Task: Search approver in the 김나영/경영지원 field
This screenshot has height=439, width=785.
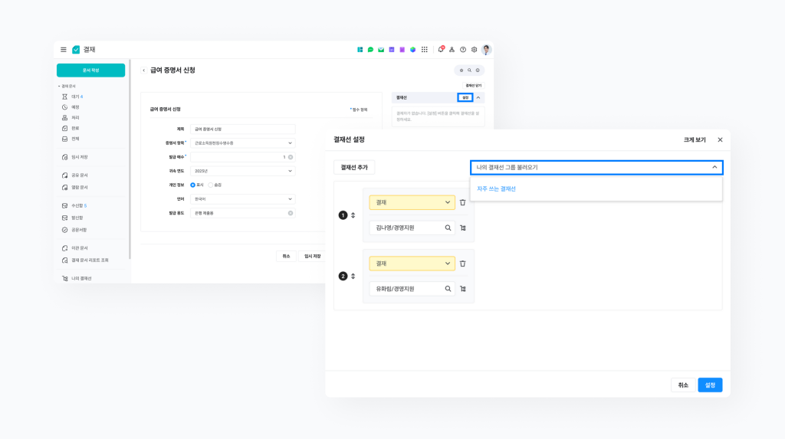Action: pos(448,228)
